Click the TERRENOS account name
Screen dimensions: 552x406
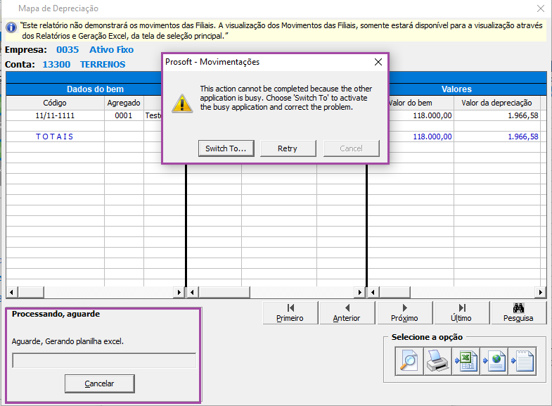pos(103,65)
